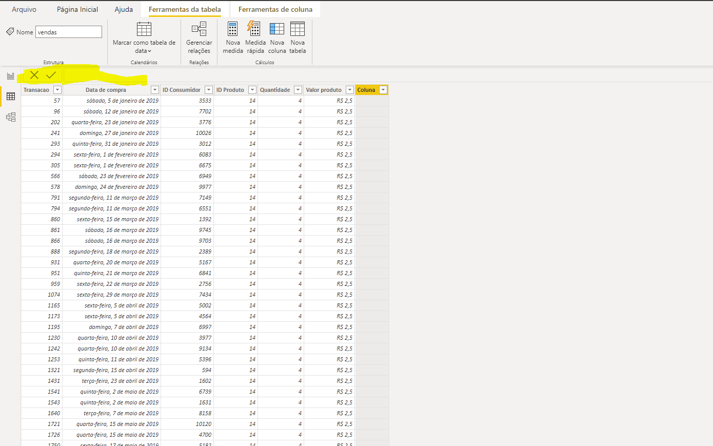Open the Data de compra filter dropdown

(x=155, y=90)
